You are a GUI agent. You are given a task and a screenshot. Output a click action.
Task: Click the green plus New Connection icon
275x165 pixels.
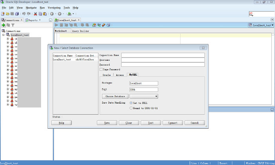(x=3, y=25)
